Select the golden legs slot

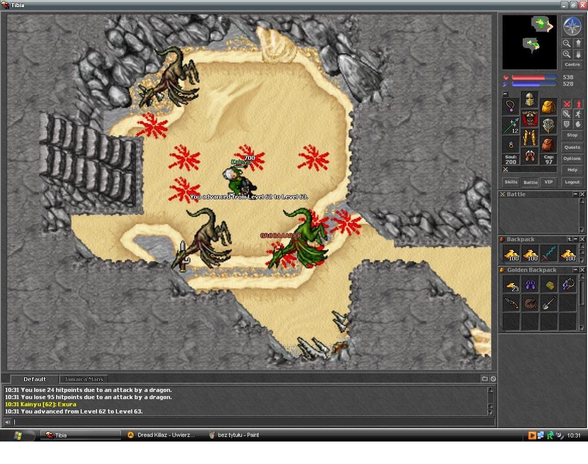529,137
